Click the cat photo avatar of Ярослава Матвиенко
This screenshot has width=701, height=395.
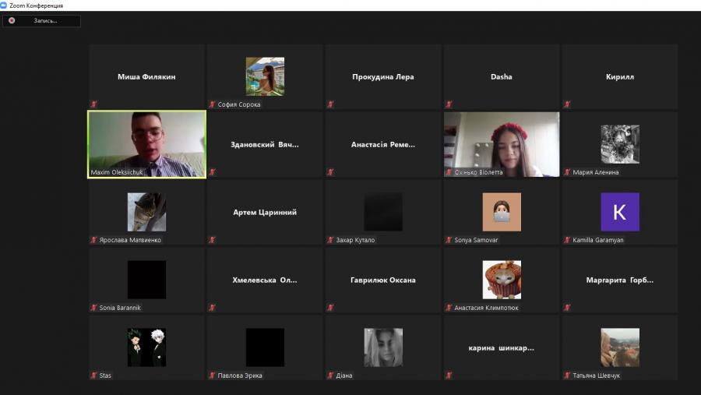[x=146, y=212]
